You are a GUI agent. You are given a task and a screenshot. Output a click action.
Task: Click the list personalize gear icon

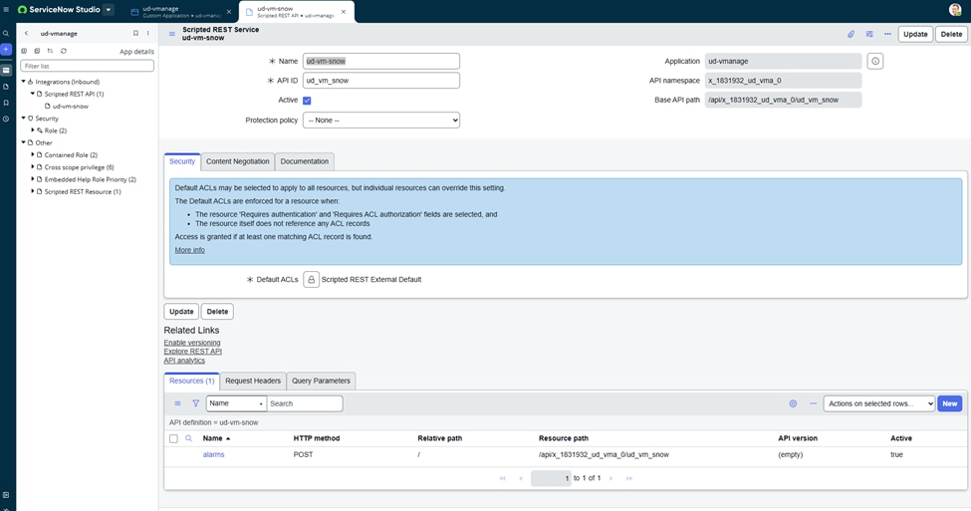793,403
